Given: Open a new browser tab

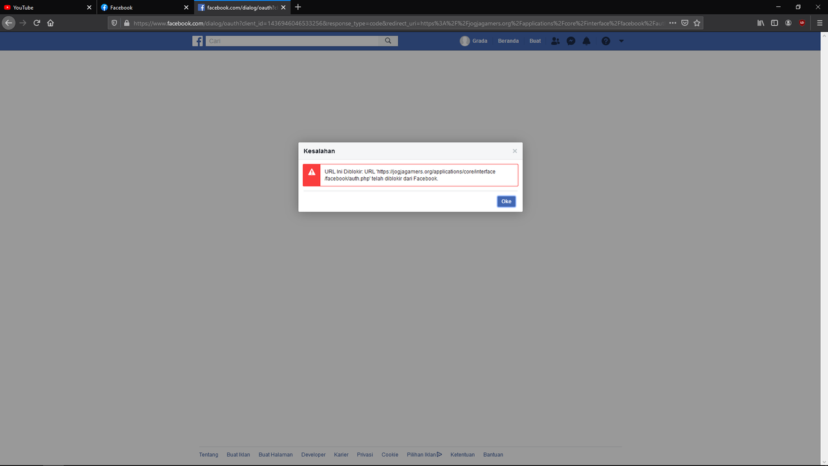Looking at the screenshot, I should coord(298,7).
